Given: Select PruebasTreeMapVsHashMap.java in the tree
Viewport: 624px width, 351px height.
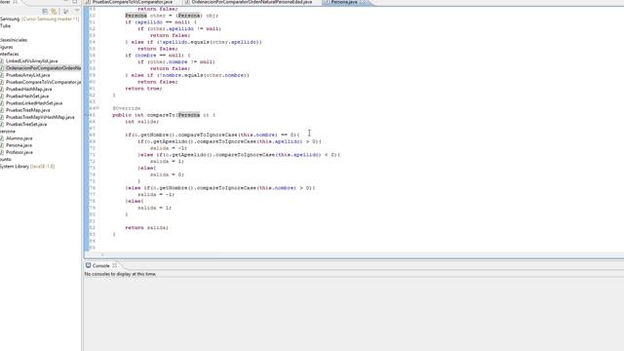Looking at the screenshot, I should tap(40, 117).
